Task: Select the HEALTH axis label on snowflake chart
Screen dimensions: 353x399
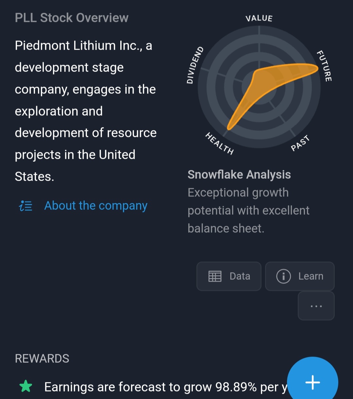Action: (x=220, y=143)
